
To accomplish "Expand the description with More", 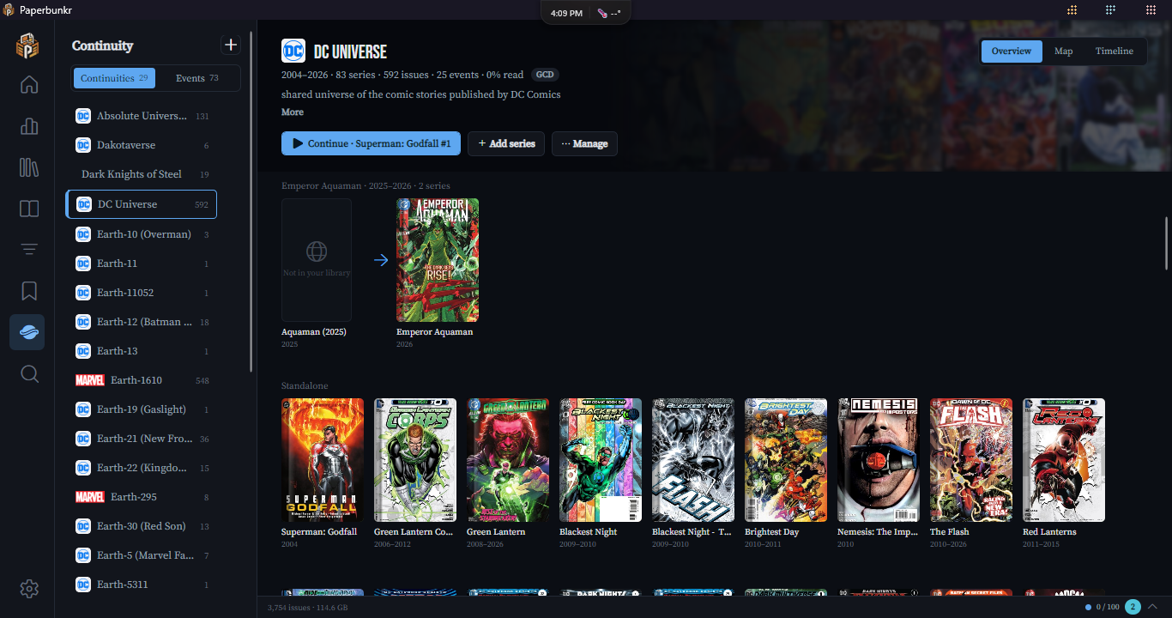I will [x=293, y=112].
